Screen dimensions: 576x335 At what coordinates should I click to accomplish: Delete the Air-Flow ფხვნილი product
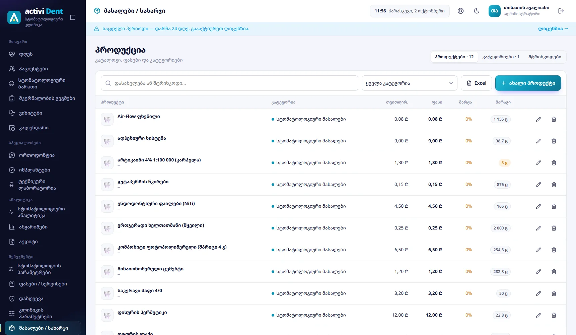point(554,119)
